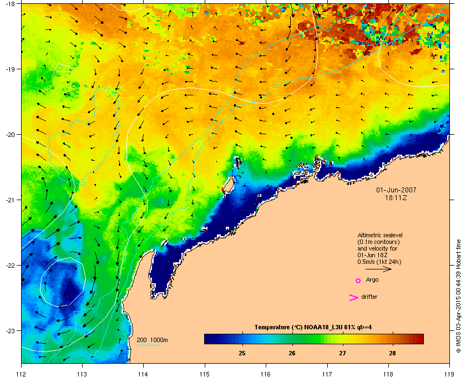Click the '(0.1m contours)' legend line
Viewport: 466px width, 377px height.
click(378, 242)
